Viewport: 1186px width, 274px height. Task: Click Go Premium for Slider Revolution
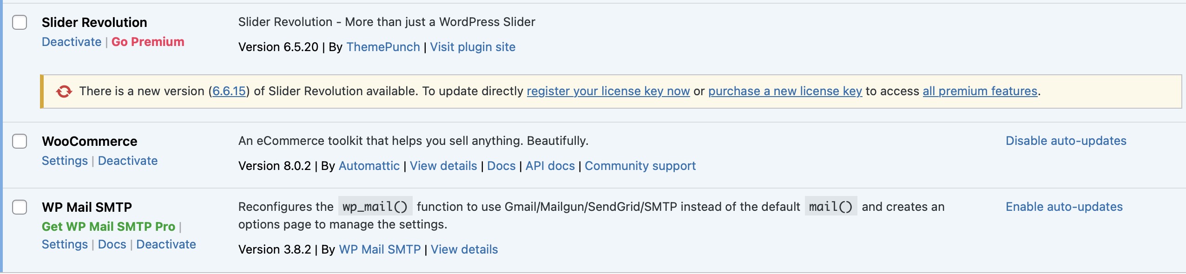click(x=148, y=42)
